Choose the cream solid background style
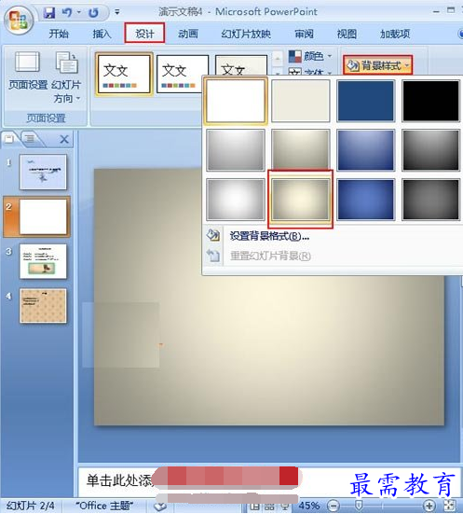Image resolution: width=463 pixels, height=514 pixels. point(300,101)
